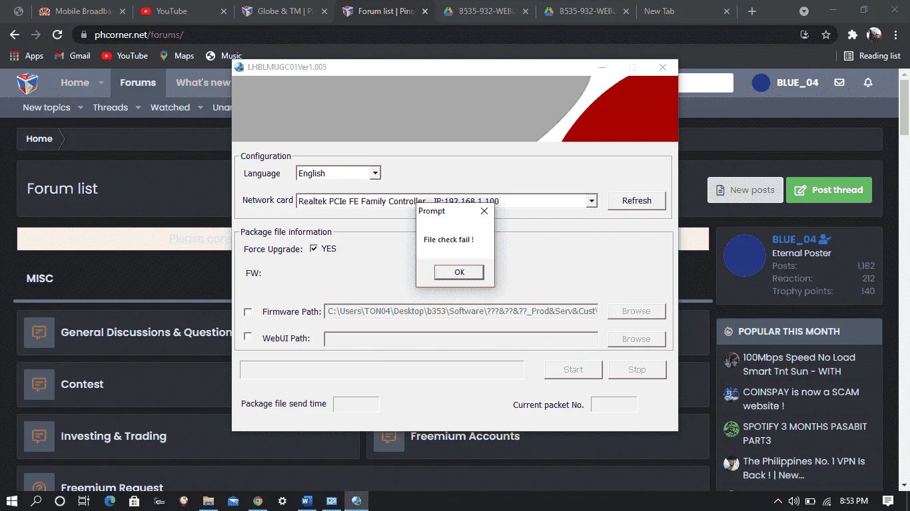Open Chrome three-dot menu
The height and width of the screenshot is (511, 910).
(895, 35)
